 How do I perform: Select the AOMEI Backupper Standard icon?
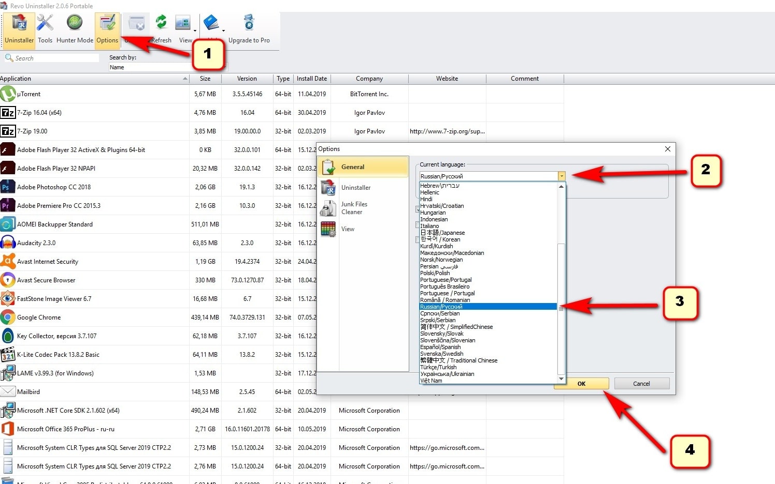[8, 224]
